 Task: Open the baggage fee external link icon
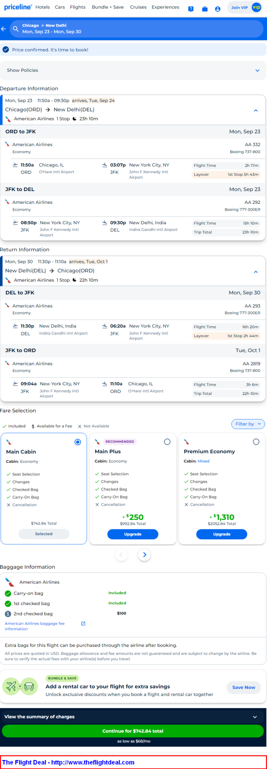coord(83,623)
